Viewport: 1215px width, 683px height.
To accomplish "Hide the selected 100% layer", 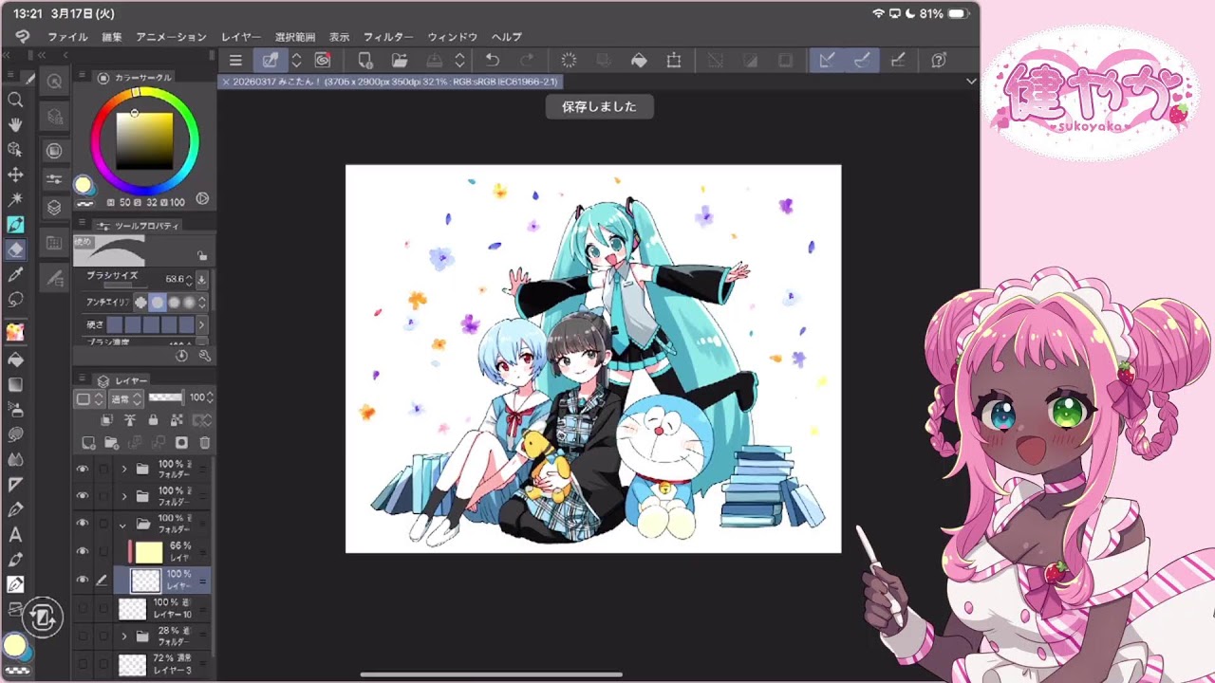I will pos(83,580).
